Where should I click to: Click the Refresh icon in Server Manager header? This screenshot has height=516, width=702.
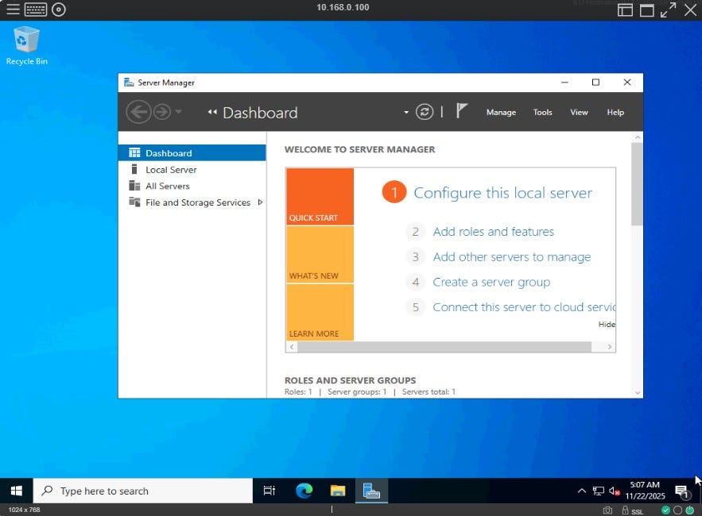tap(425, 112)
